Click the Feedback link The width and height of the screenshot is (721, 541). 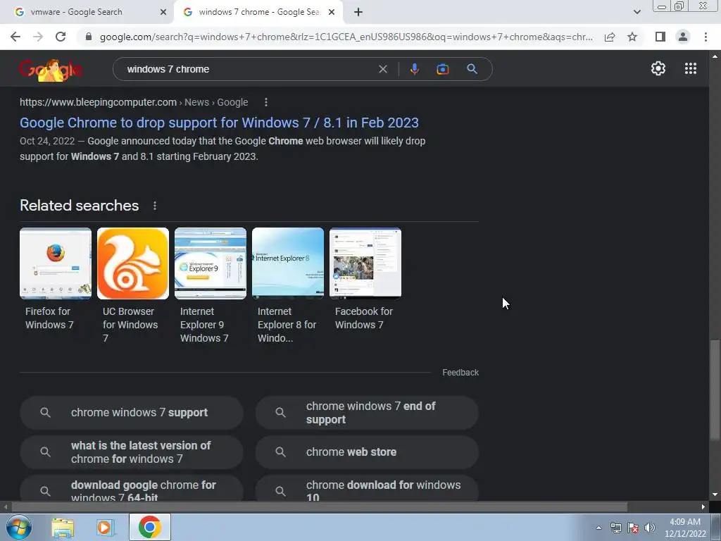[x=460, y=373]
